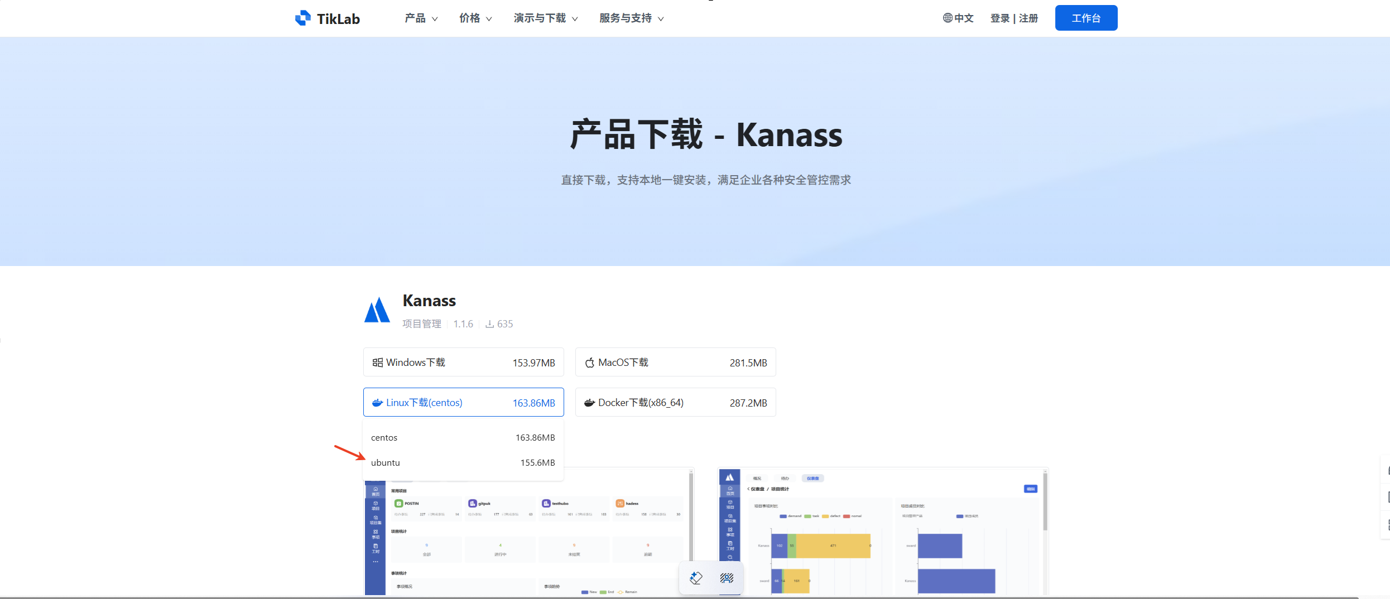The width and height of the screenshot is (1390, 599).
Task: Click the Windows logo icon
Action: pos(378,363)
